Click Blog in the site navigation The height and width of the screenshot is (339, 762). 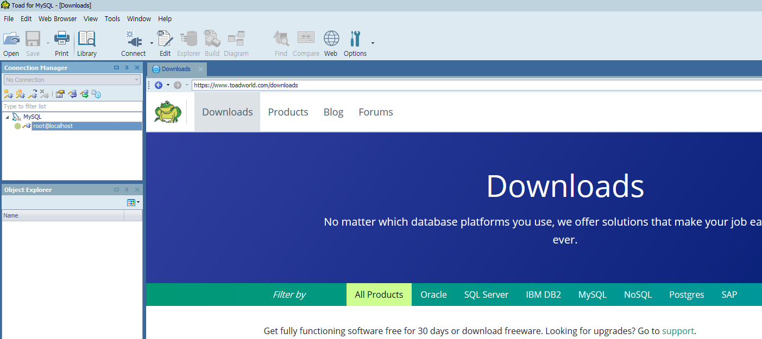click(333, 112)
